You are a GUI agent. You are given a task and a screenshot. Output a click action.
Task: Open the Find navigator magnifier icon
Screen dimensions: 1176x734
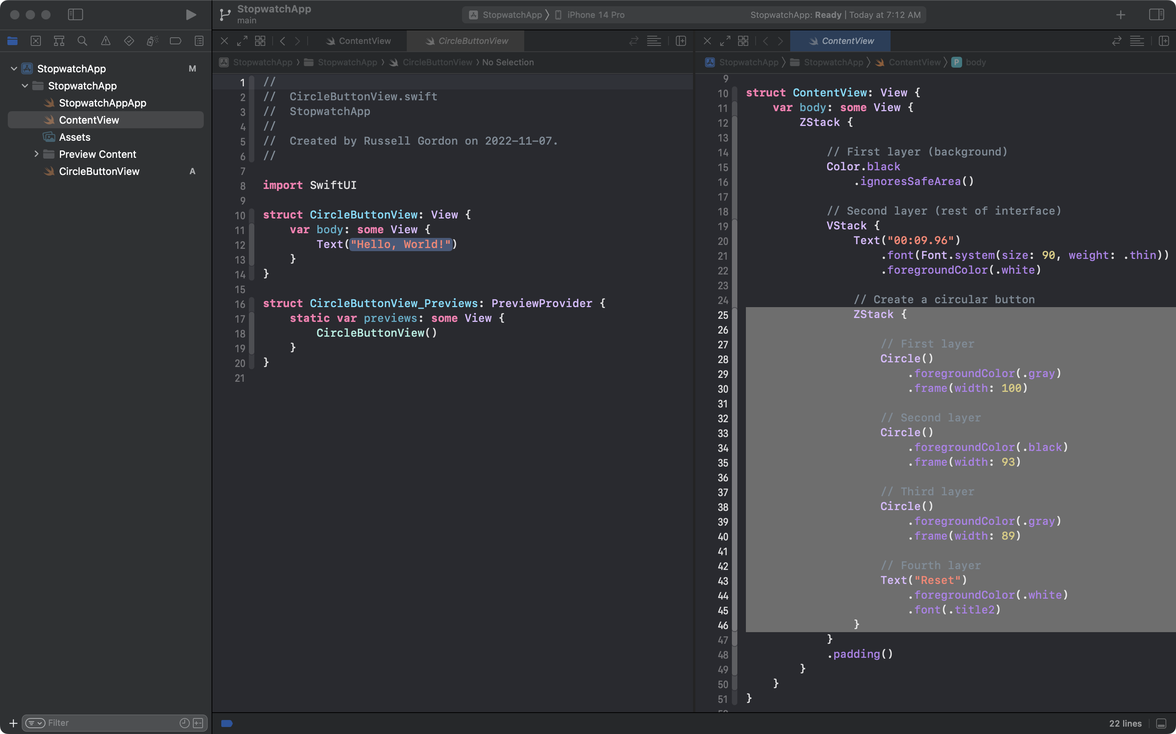coord(82,41)
